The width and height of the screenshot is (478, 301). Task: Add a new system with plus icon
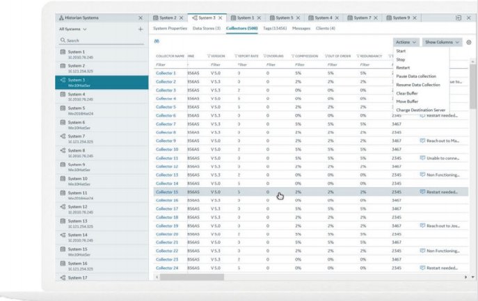(141, 29)
